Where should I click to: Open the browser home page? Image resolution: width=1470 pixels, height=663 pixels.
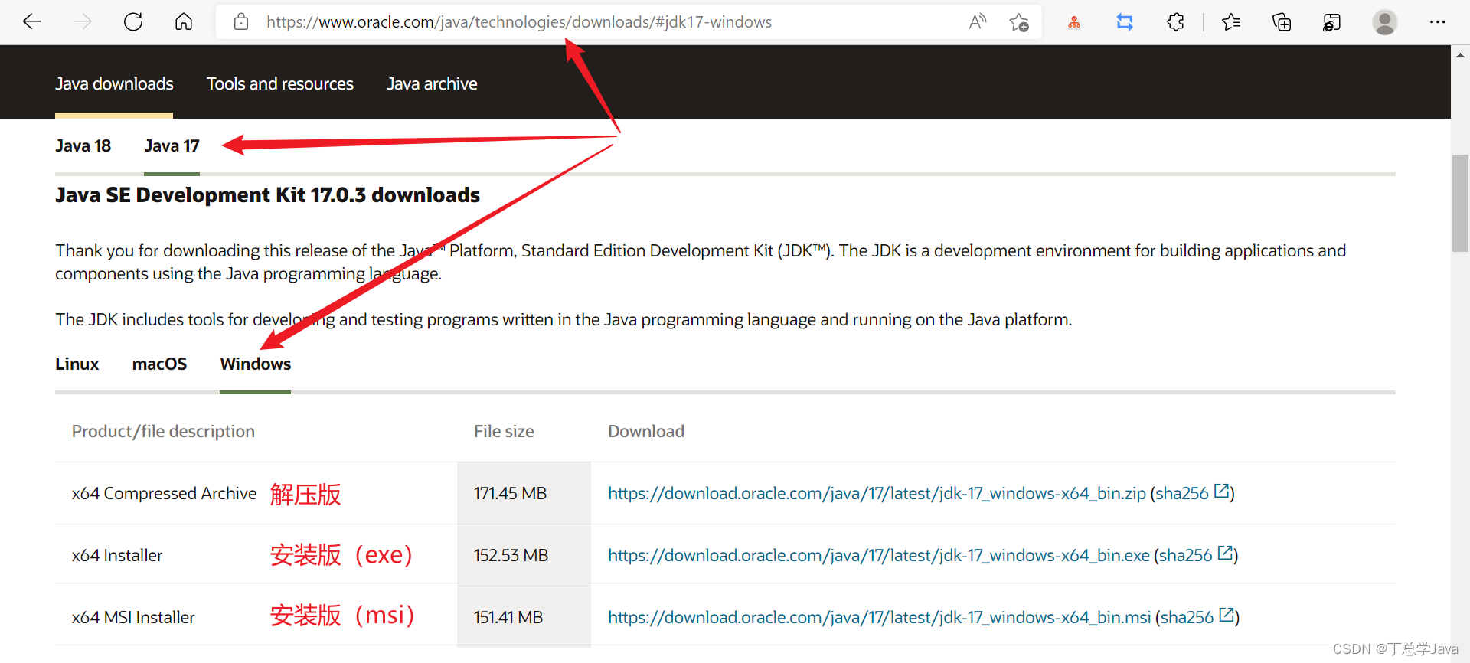click(x=184, y=22)
